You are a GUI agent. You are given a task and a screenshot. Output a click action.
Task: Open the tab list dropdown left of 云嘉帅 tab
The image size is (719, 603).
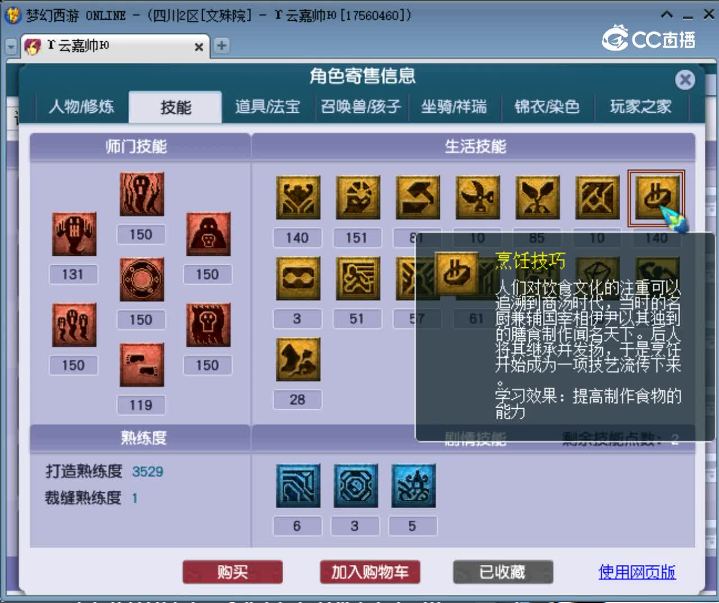pos(11,46)
